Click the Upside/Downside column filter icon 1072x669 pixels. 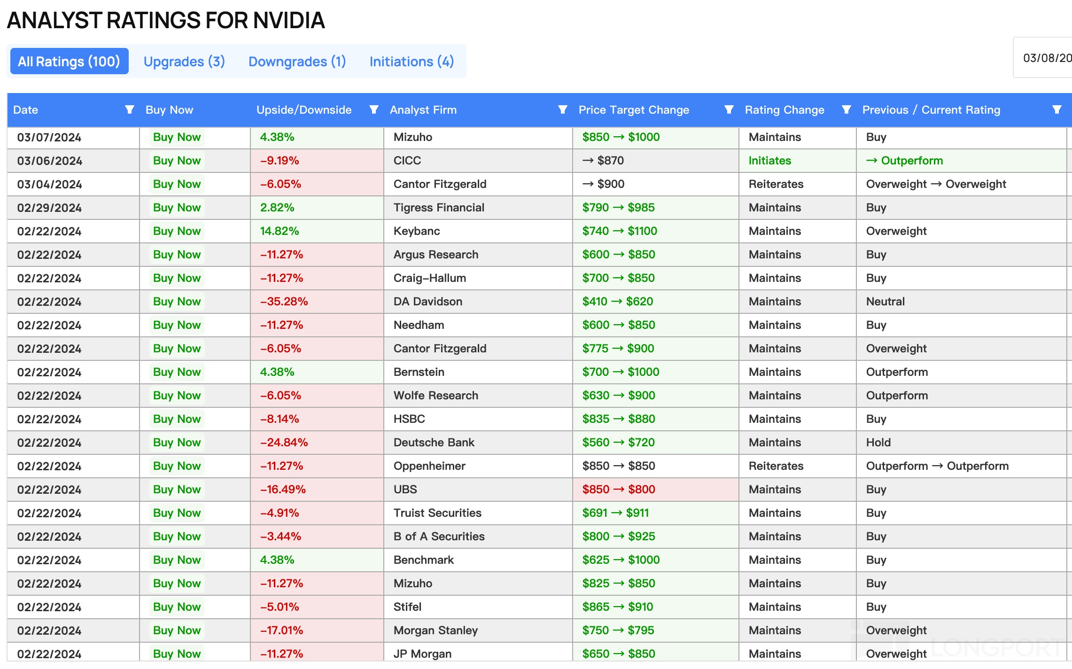tap(374, 109)
